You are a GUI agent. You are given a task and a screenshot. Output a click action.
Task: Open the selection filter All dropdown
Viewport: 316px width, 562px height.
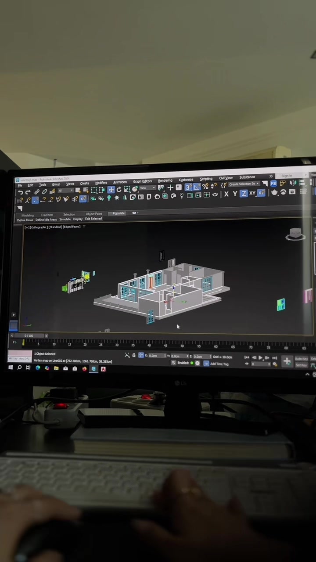tap(65, 191)
